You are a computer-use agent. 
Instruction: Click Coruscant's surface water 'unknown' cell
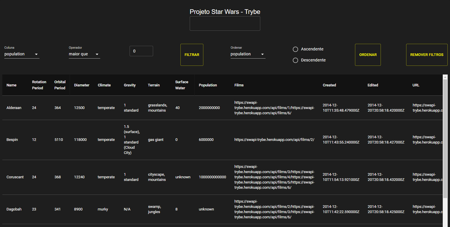183,177
